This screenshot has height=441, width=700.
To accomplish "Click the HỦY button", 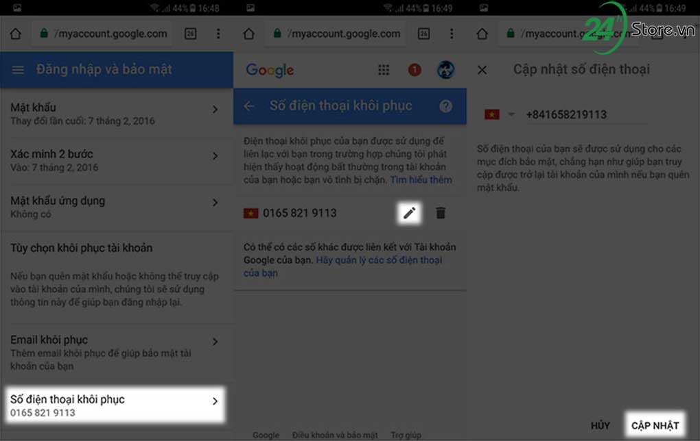I will tap(600, 425).
